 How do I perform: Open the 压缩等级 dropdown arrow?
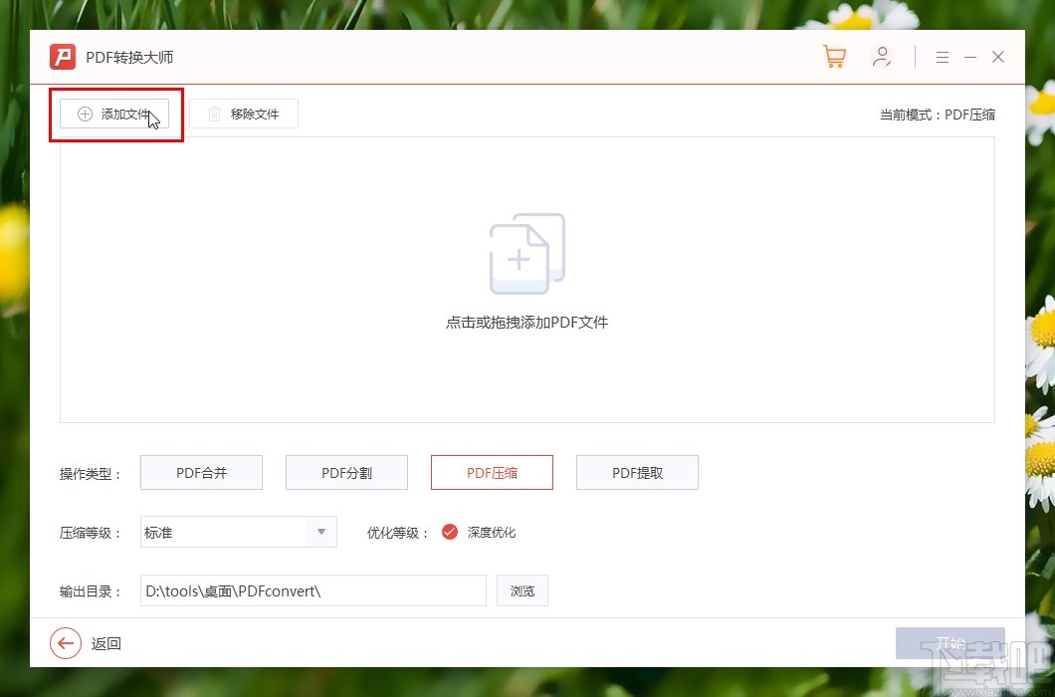[x=319, y=532]
